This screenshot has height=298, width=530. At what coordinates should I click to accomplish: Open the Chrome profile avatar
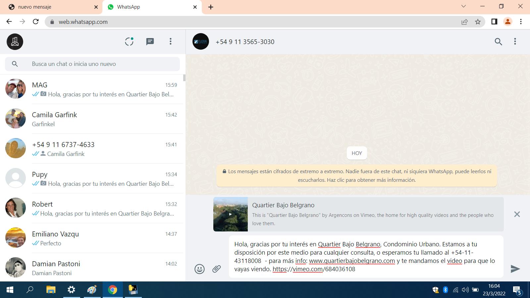[x=507, y=22]
